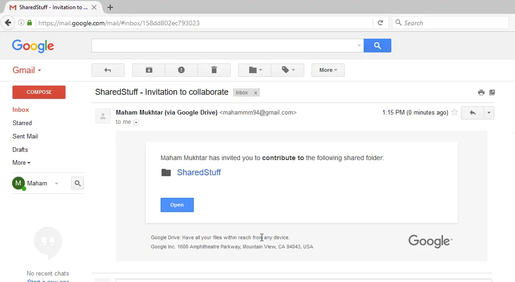Image resolution: width=515 pixels, height=282 pixels.
Task: Report spam using the exclamation icon
Action: tap(181, 70)
